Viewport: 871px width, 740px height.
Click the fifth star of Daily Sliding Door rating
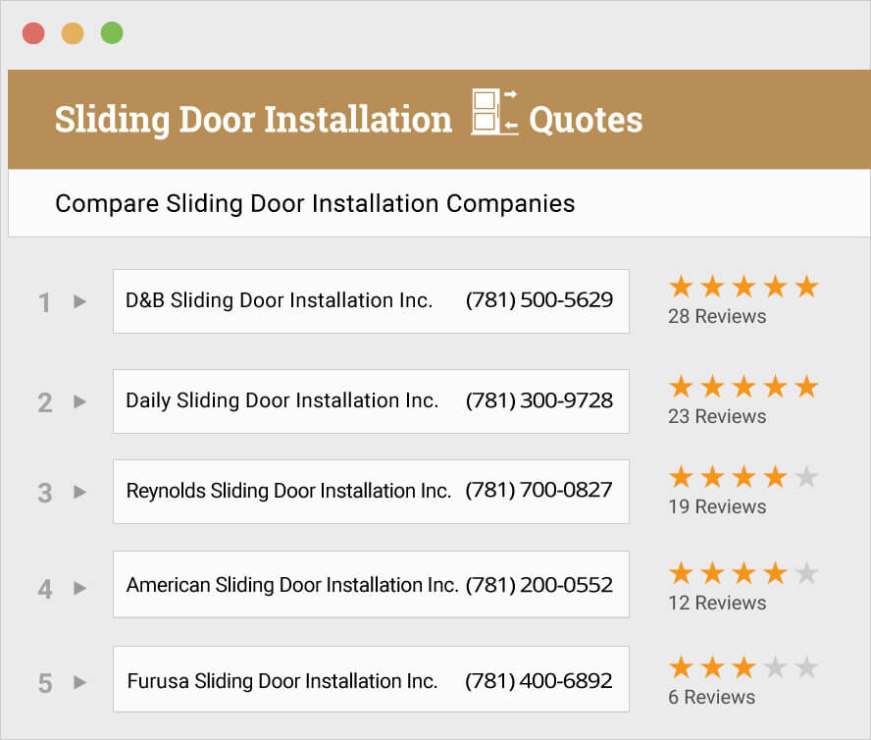pyautogui.click(x=805, y=386)
